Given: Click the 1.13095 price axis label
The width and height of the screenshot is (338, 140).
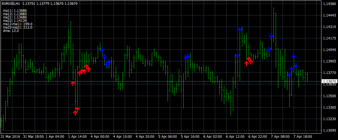Looking at the screenshot, I should tap(329, 130).
